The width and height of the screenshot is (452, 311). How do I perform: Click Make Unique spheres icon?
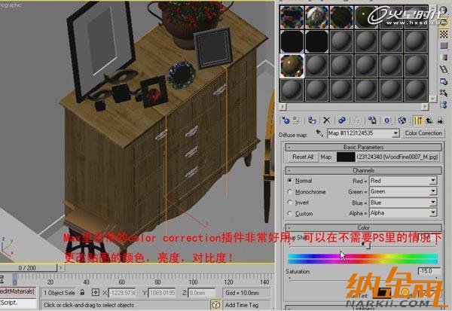pos(342,120)
